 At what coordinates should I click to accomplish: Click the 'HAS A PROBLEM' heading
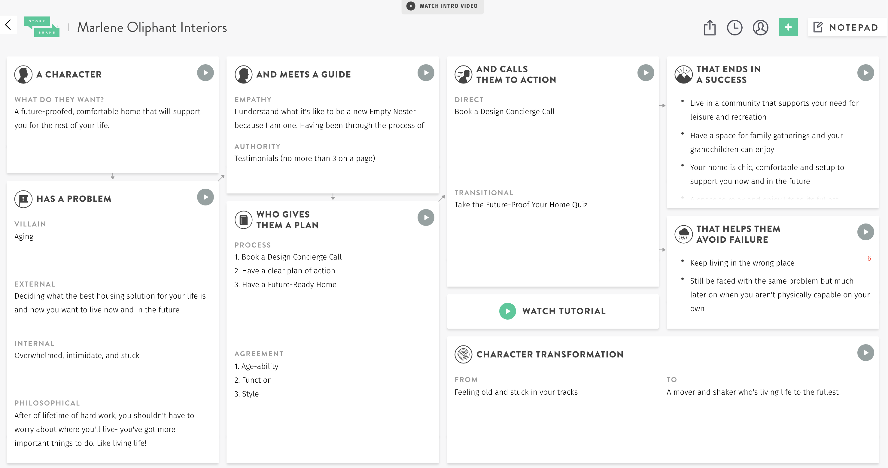point(74,199)
